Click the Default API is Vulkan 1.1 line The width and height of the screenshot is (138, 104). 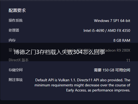click(83, 80)
